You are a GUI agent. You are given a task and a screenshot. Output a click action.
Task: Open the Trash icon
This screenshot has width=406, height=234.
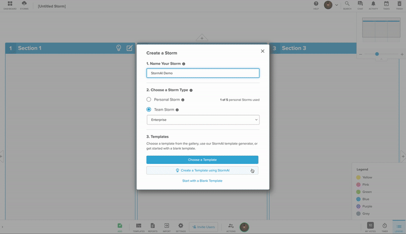click(x=399, y=5)
